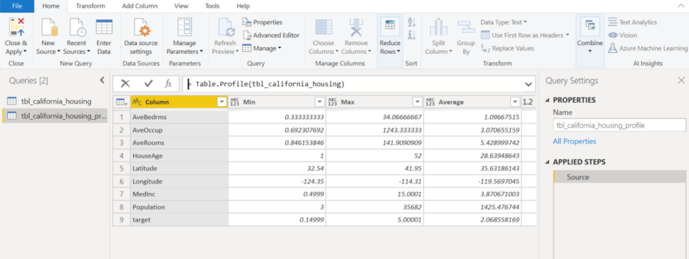The height and width of the screenshot is (259, 689).
Task: Open Text Analytics AI insight
Action: (x=632, y=22)
